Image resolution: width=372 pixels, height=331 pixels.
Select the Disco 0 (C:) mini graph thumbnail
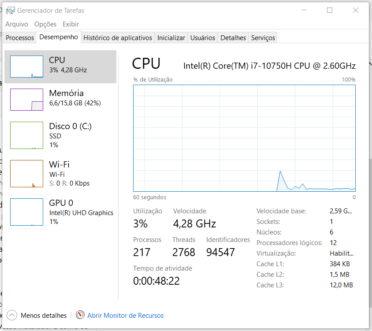(x=26, y=135)
